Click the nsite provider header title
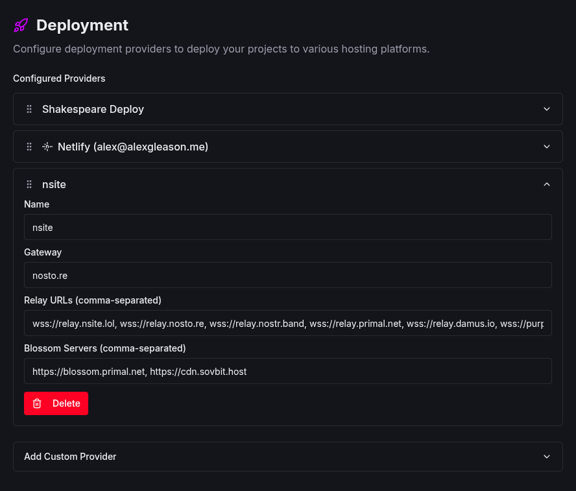The height and width of the screenshot is (491, 576). click(x=54, y=185)
